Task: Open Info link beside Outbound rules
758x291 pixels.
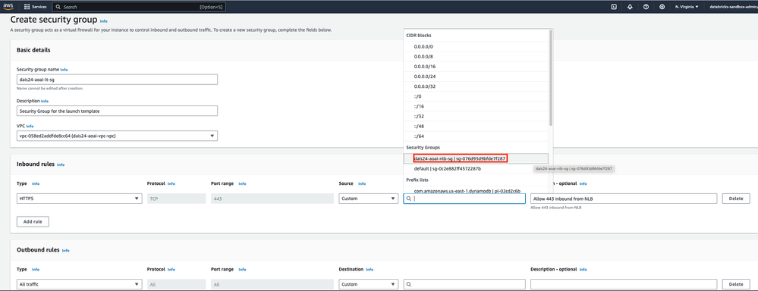Action: (65, 251)
